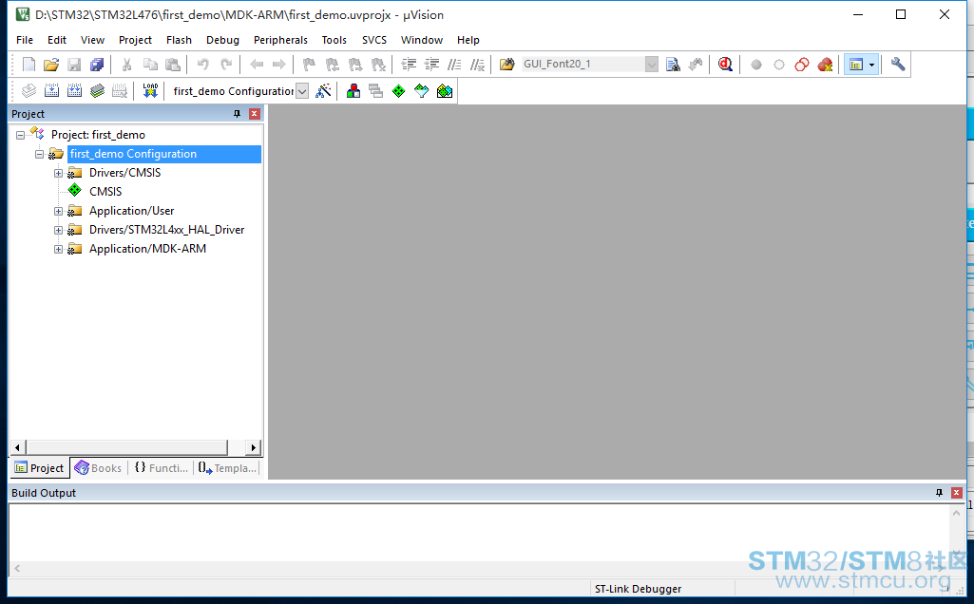Click the Batch Build layered icon

tap(98, 90)
